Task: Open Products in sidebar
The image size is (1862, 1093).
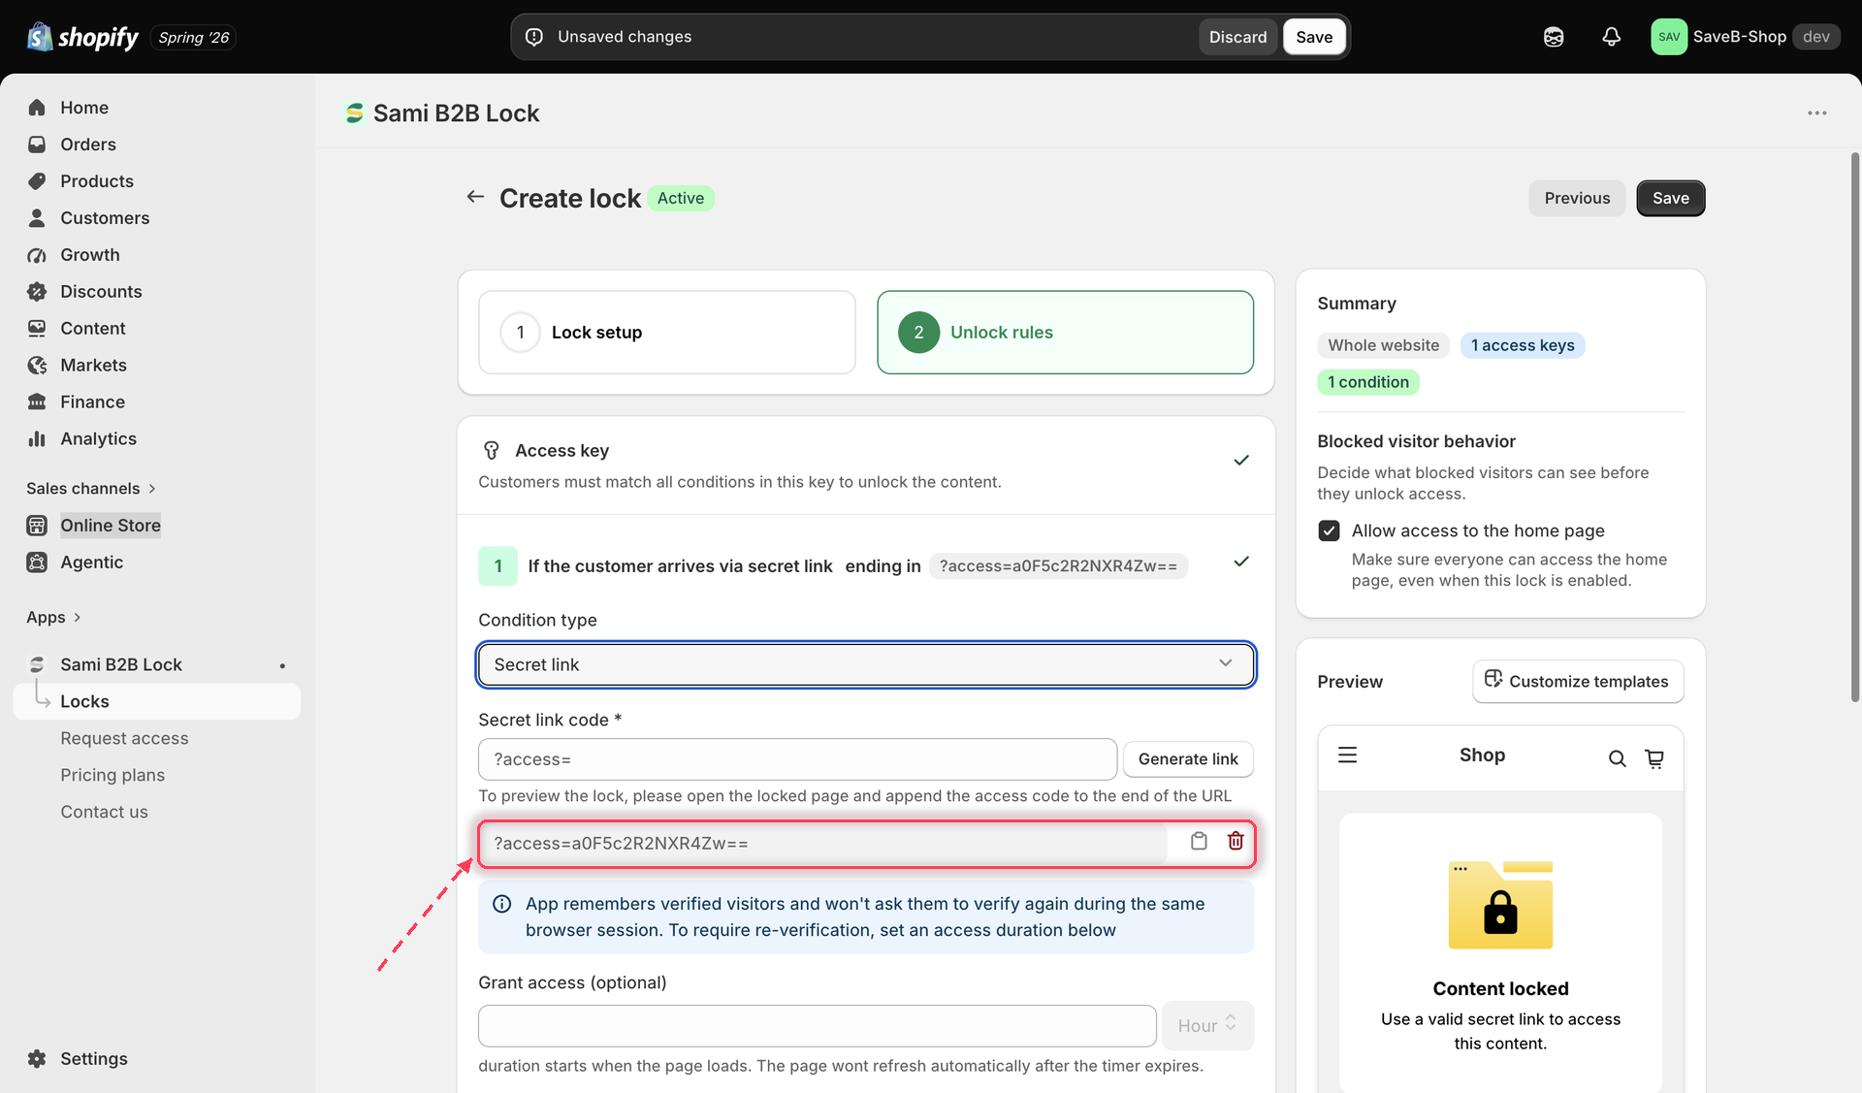Action: pyautogui.click(x=96, y=181)
